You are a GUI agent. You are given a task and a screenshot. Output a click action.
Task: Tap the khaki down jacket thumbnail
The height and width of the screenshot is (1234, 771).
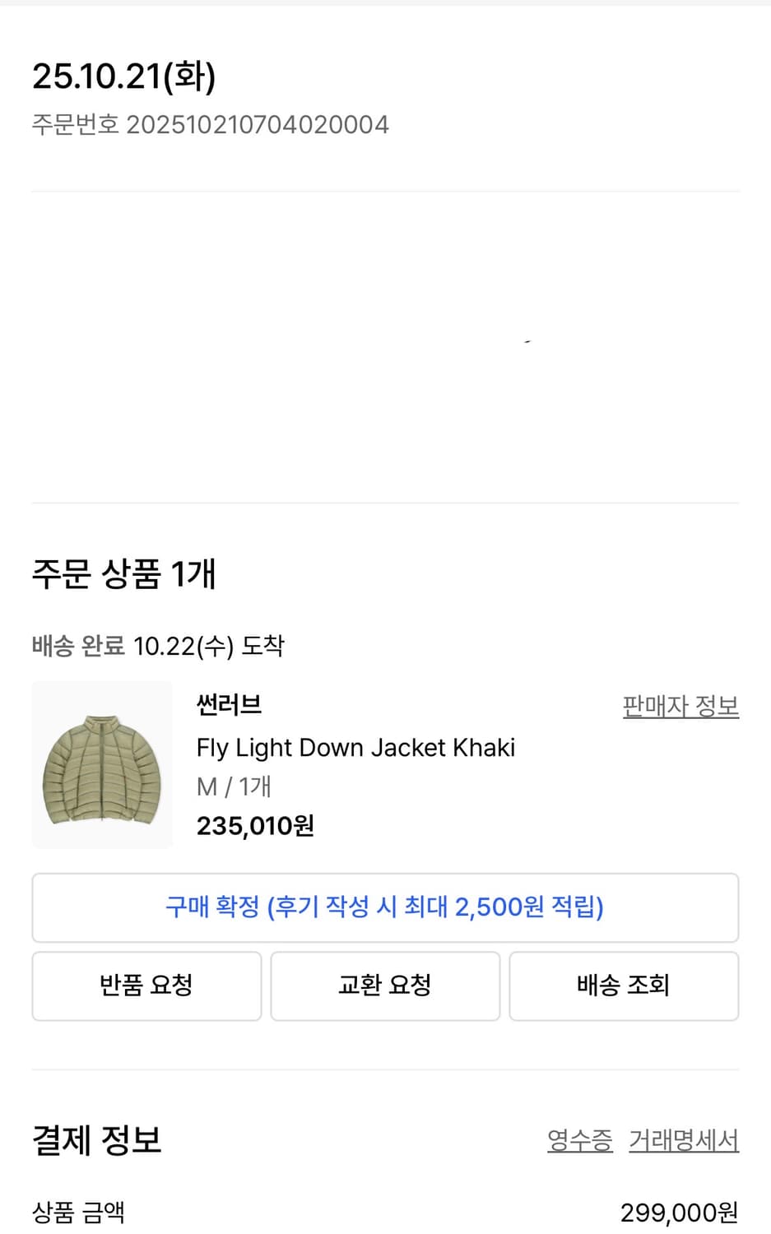(x=102, y=765)
